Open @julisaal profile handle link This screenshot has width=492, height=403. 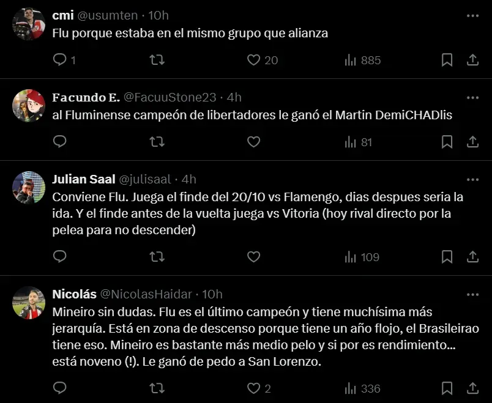coord(144,179)
